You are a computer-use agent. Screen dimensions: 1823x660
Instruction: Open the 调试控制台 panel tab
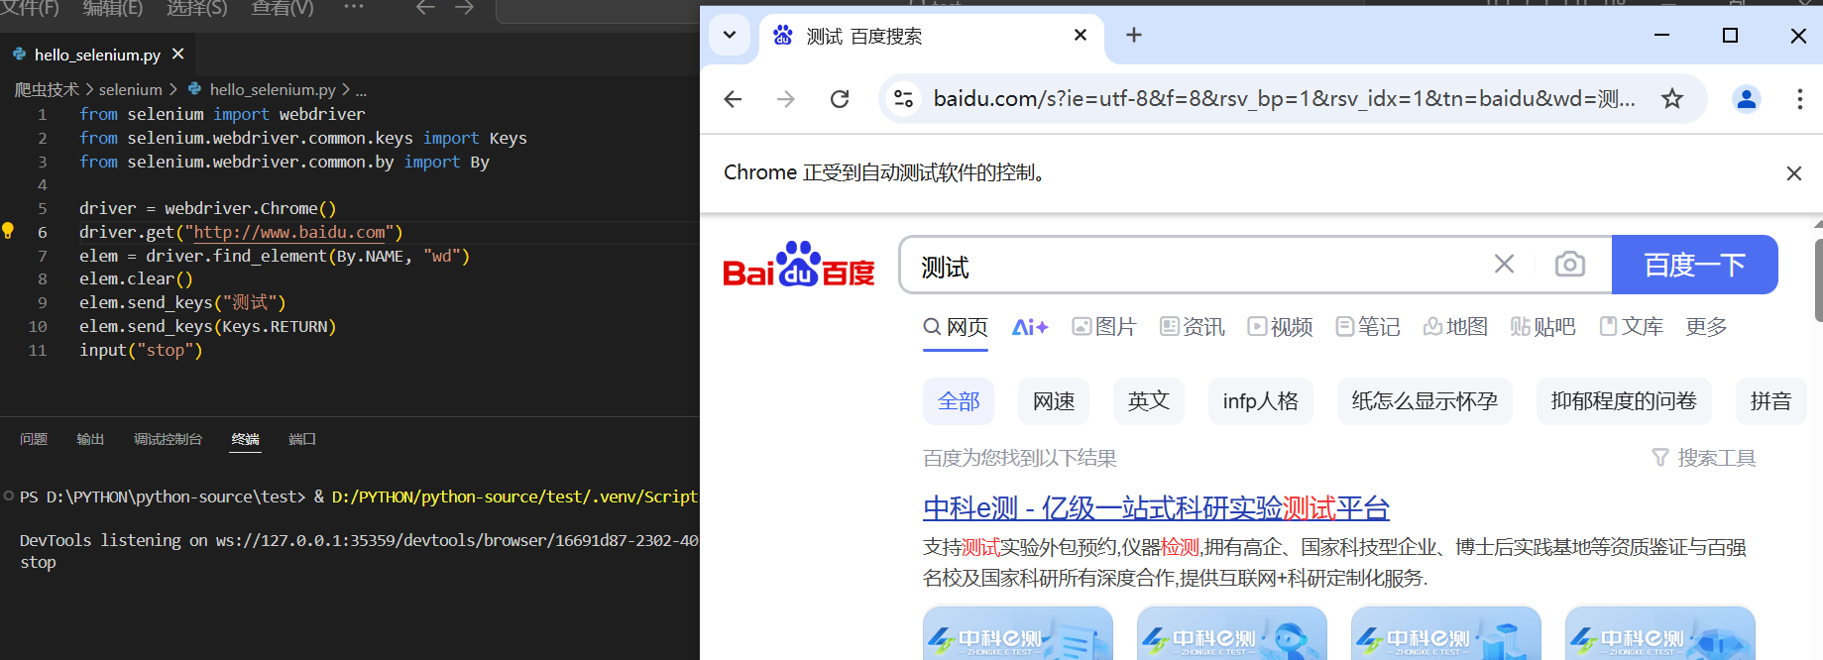[x=168, y=439]
